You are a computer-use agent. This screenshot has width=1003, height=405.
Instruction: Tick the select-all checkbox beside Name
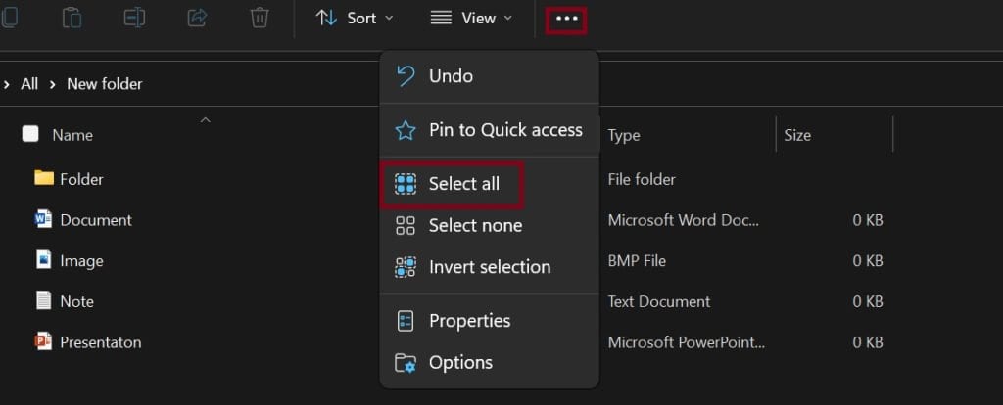click(x=30, y=135)
